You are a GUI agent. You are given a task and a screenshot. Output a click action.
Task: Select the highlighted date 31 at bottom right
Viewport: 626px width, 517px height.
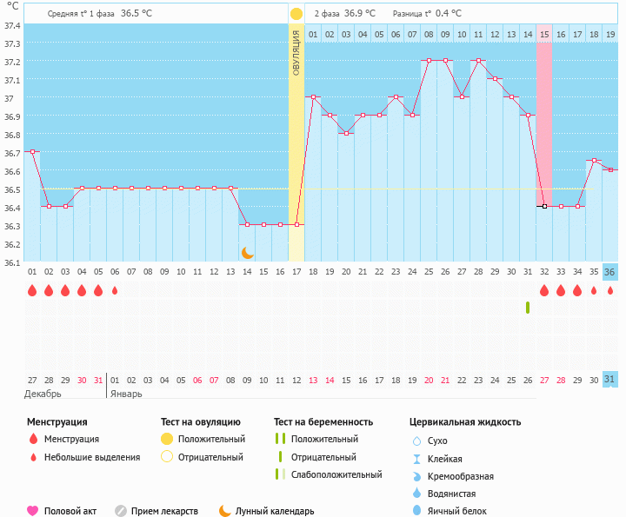click(x=610, y=380)
